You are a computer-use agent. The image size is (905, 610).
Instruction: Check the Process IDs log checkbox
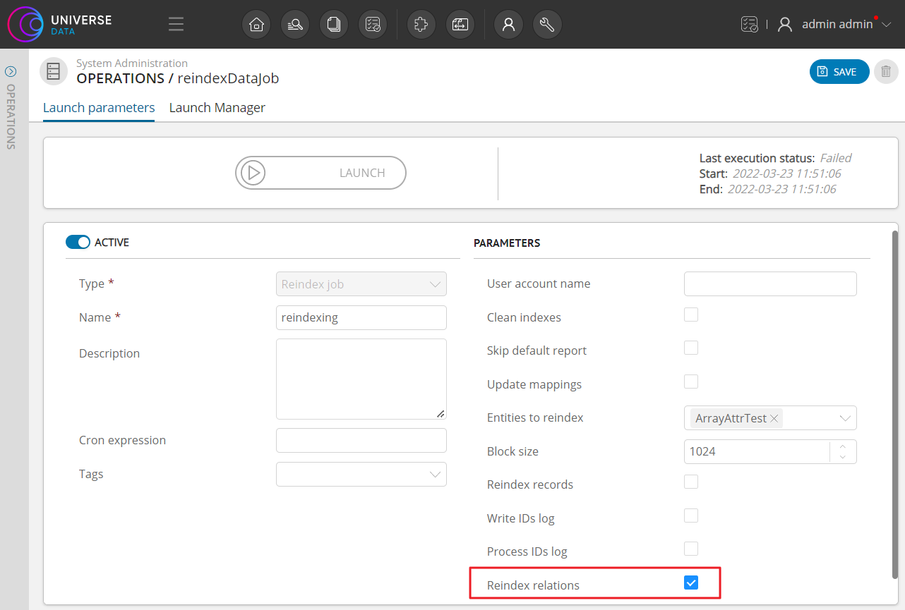691,549
